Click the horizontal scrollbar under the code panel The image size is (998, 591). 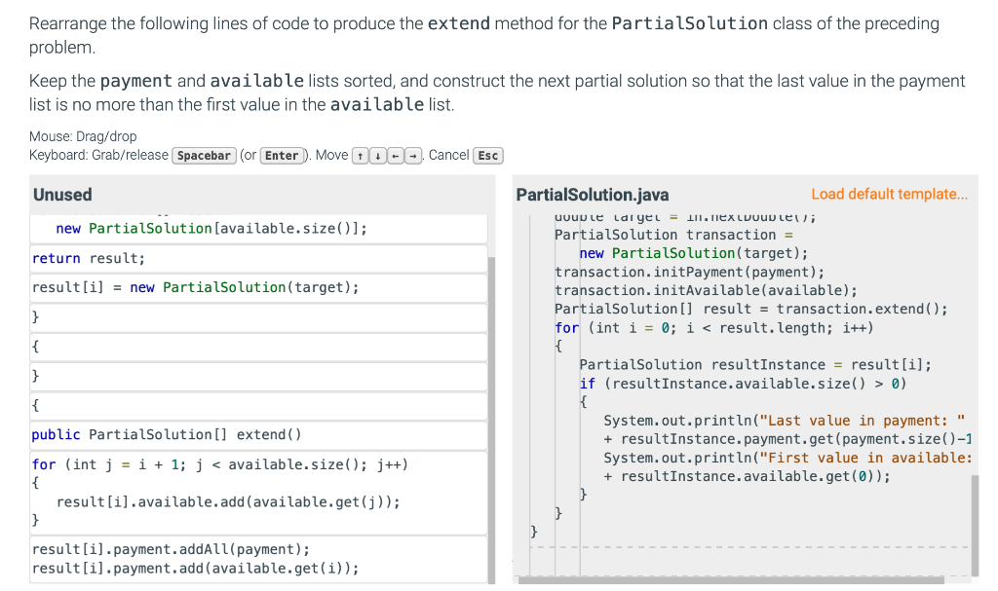(x=741, y=582)
